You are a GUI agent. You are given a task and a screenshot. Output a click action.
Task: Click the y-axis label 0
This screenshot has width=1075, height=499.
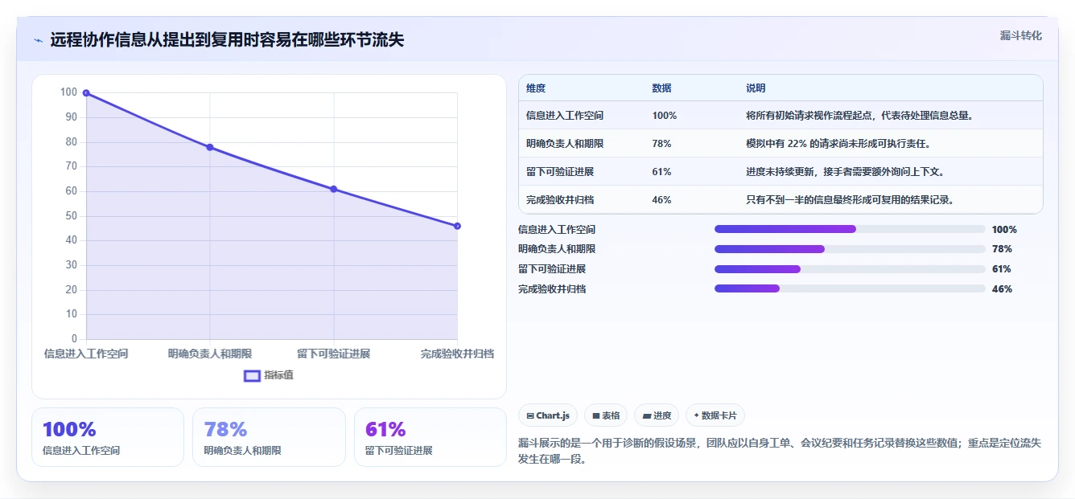(75, 339)
